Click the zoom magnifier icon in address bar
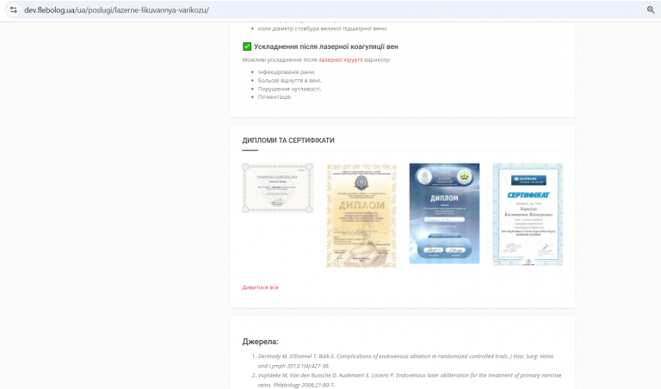Screen dimensions: 661x389 point(651,9)
